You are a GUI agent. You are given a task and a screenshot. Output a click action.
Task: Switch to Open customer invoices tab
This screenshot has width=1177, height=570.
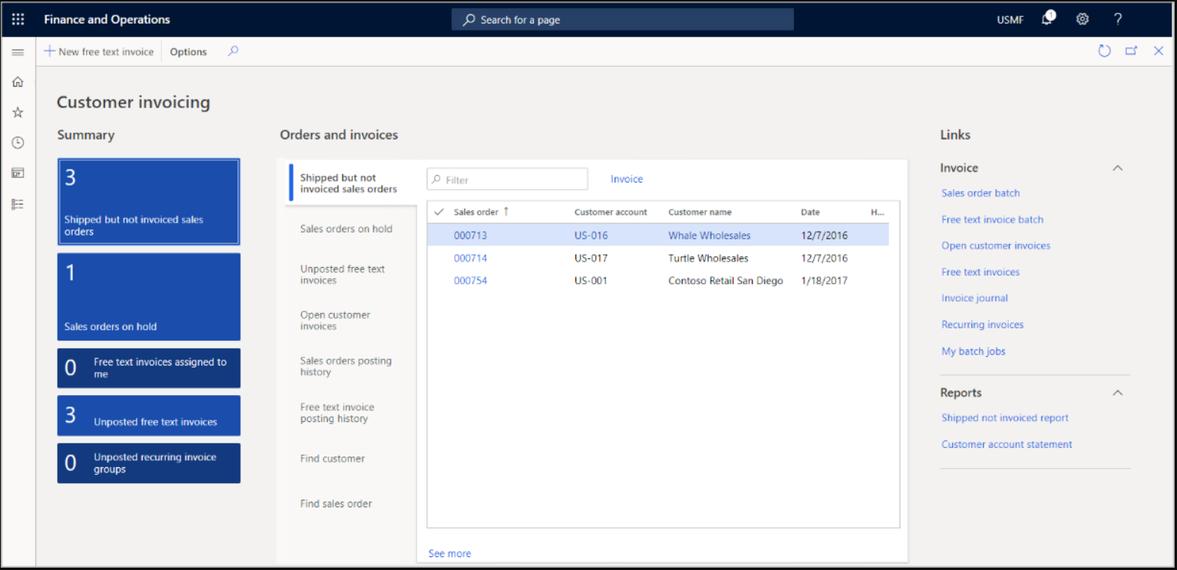335,321
